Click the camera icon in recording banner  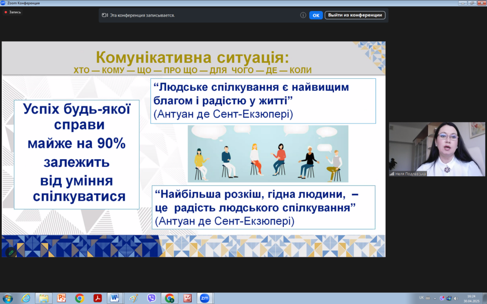point(105,15)
